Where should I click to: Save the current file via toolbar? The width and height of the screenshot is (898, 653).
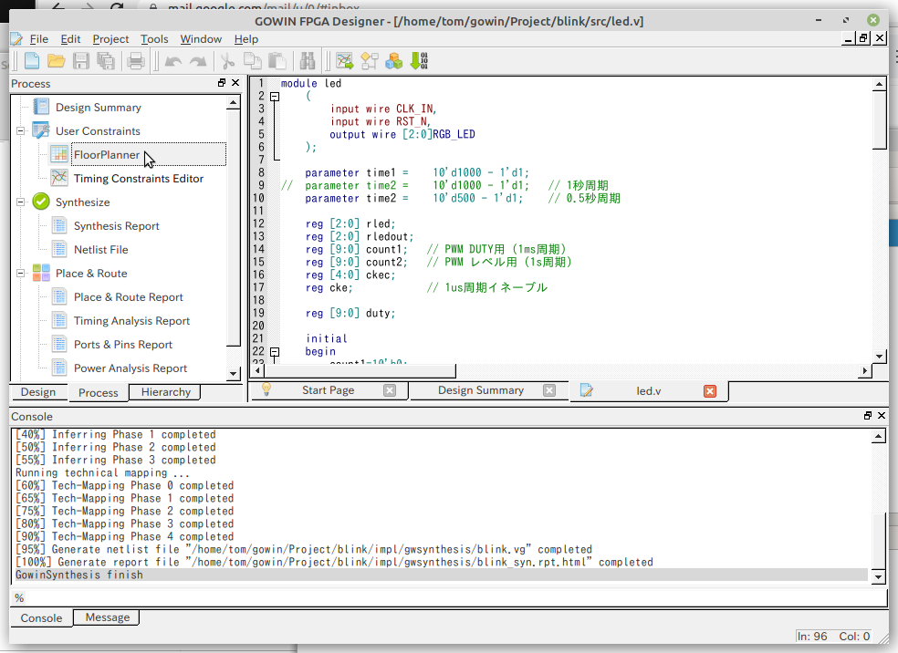(80, 61)
